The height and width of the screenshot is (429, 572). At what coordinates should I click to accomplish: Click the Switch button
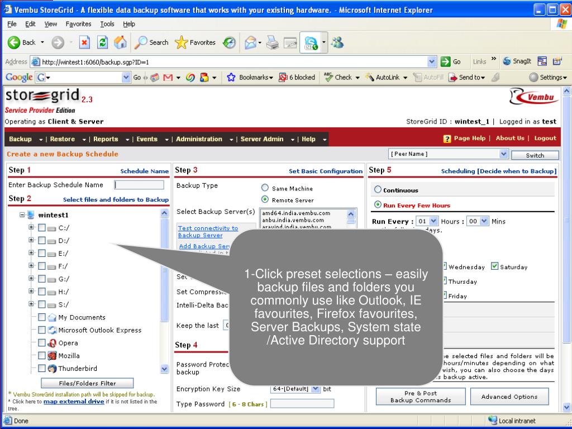535,155
